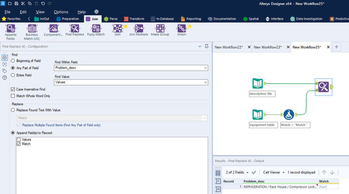
Task: Select the Find Replace tool in palette
Action: pyautogui.click(x=75, y=30)
